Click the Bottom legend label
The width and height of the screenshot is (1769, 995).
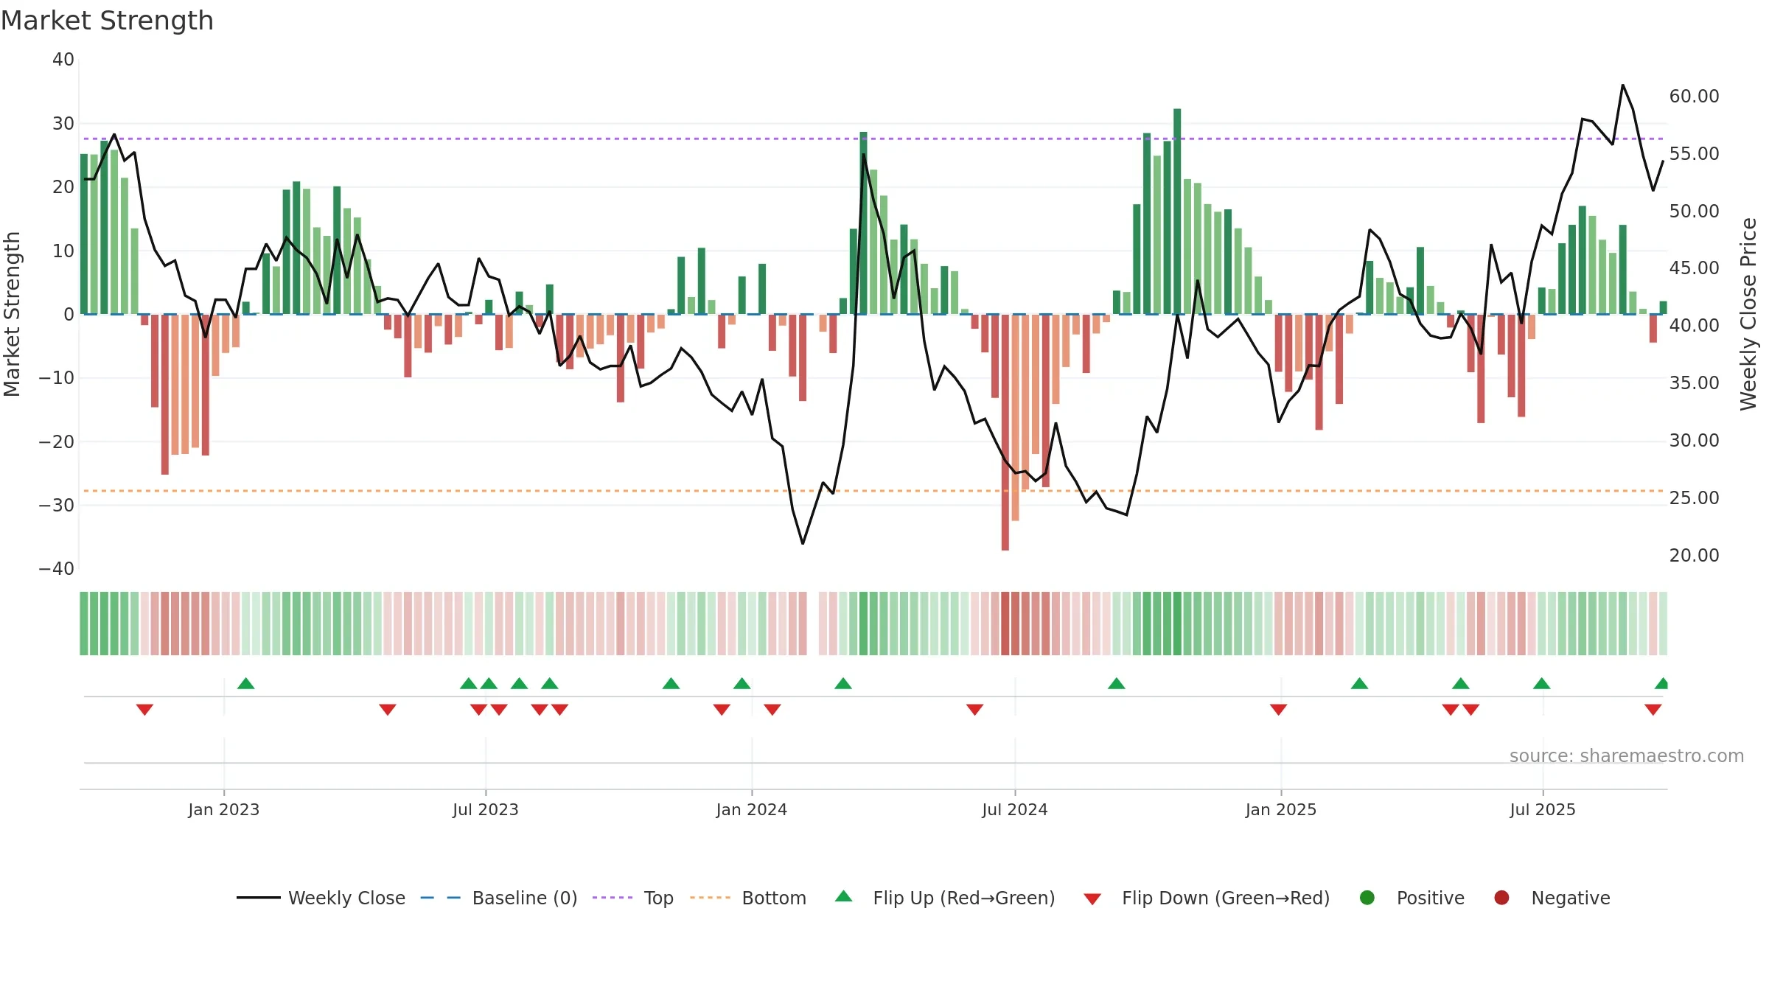pyautogui.click(x=774, y=898)
